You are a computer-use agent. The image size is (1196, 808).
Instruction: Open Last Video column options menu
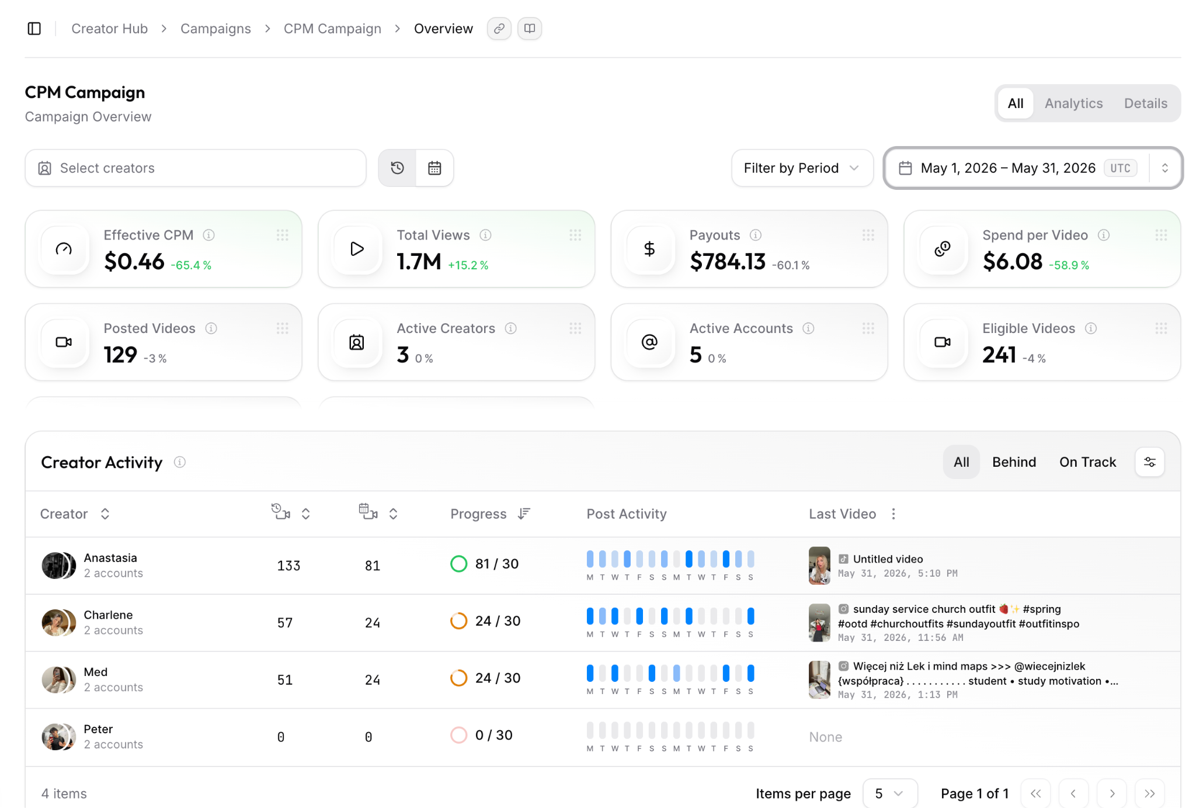tap(893, 514)
